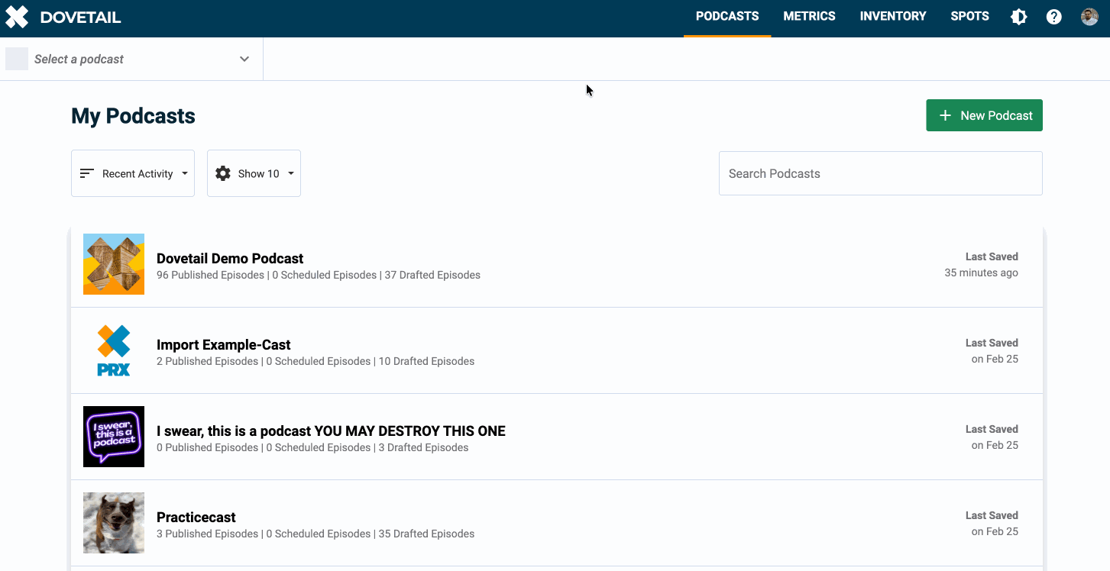Open the user profile avatar menu
Image resolution: width=1110 pixels, height=571 pixels.
click(1089, 17)
